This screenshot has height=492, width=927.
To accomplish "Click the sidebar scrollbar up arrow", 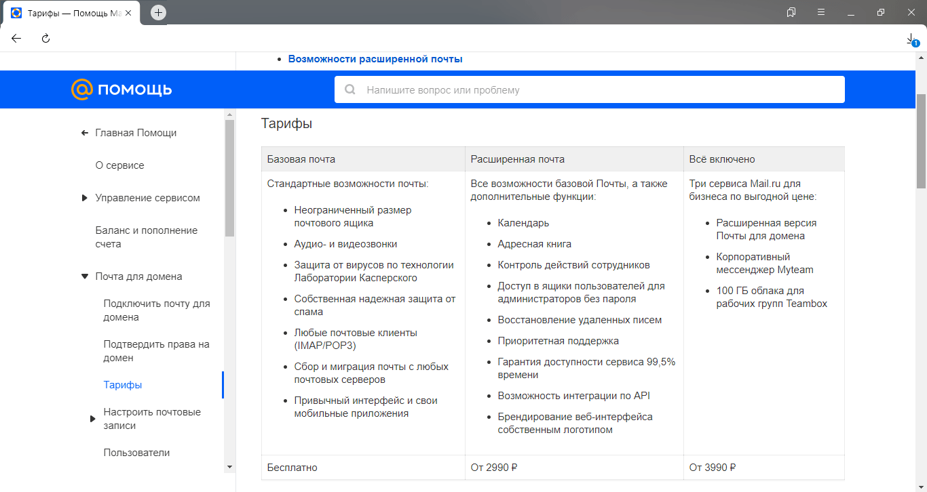I will pyautogui.click(x=229, y=114).
